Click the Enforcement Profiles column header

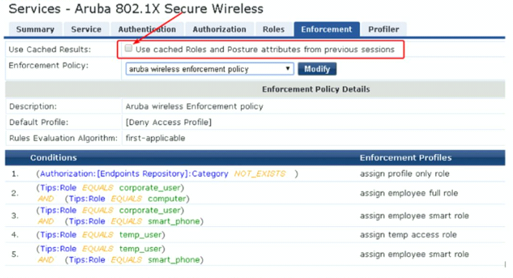click(406, 158)
